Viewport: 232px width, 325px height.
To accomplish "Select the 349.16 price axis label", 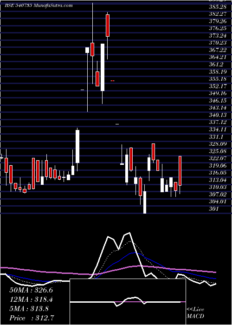I will tap(218, 93).
